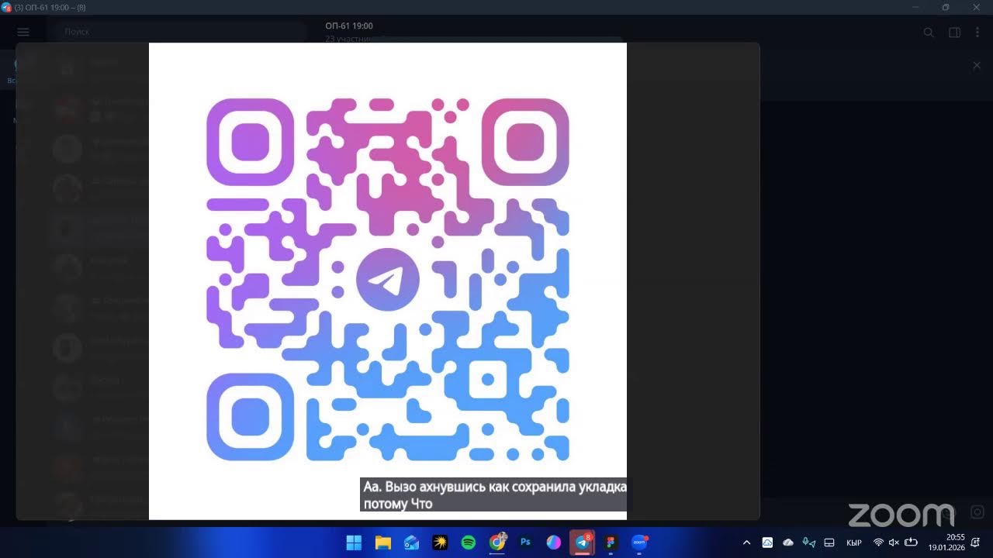This screenshot has width=993, height=558.
Task: Open the touchpad tray icon
Action: point(829,542)
